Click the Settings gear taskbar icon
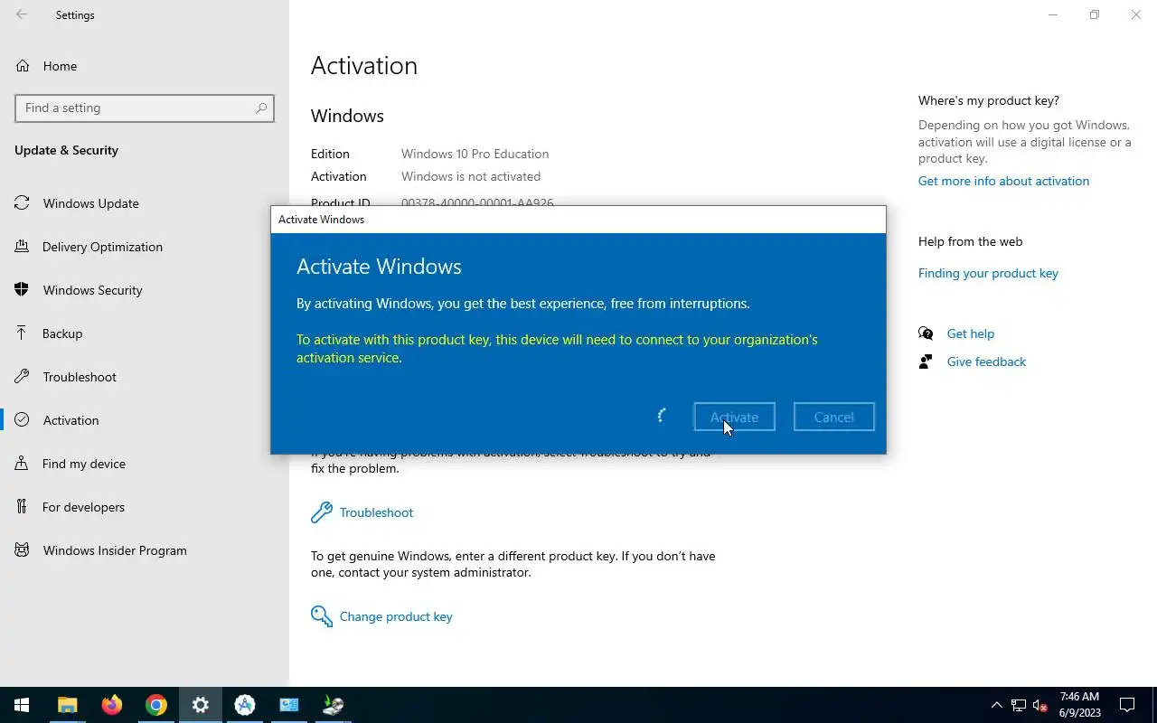 pos(200,705)
